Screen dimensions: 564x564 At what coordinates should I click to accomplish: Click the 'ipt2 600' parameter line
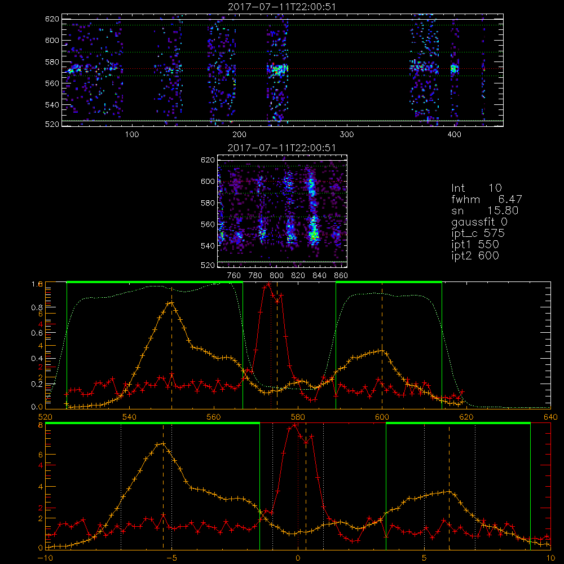click(x=475, y=255)
